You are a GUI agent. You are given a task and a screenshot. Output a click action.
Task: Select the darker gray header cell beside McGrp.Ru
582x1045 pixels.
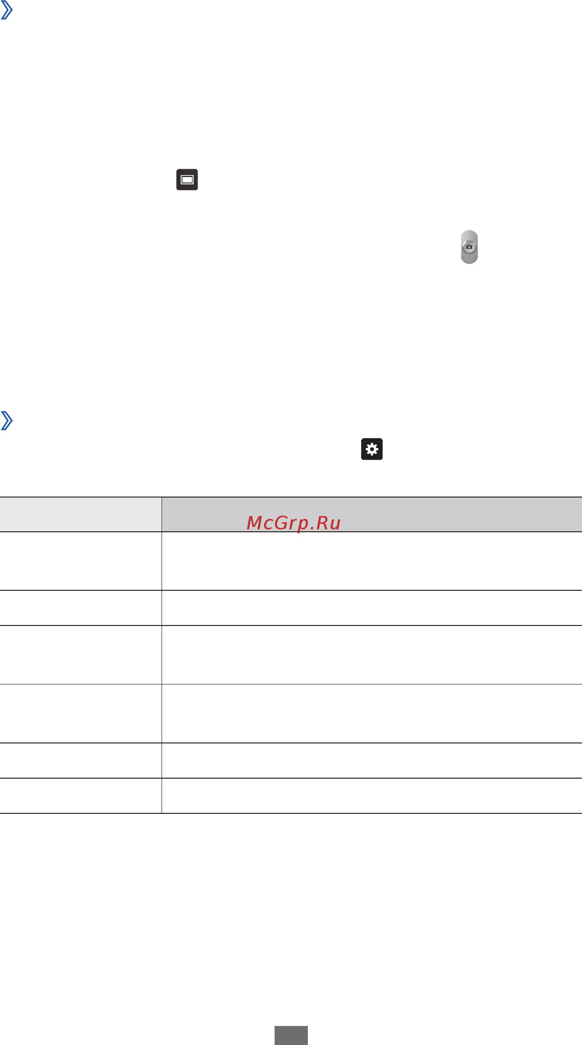coord(372,515)
